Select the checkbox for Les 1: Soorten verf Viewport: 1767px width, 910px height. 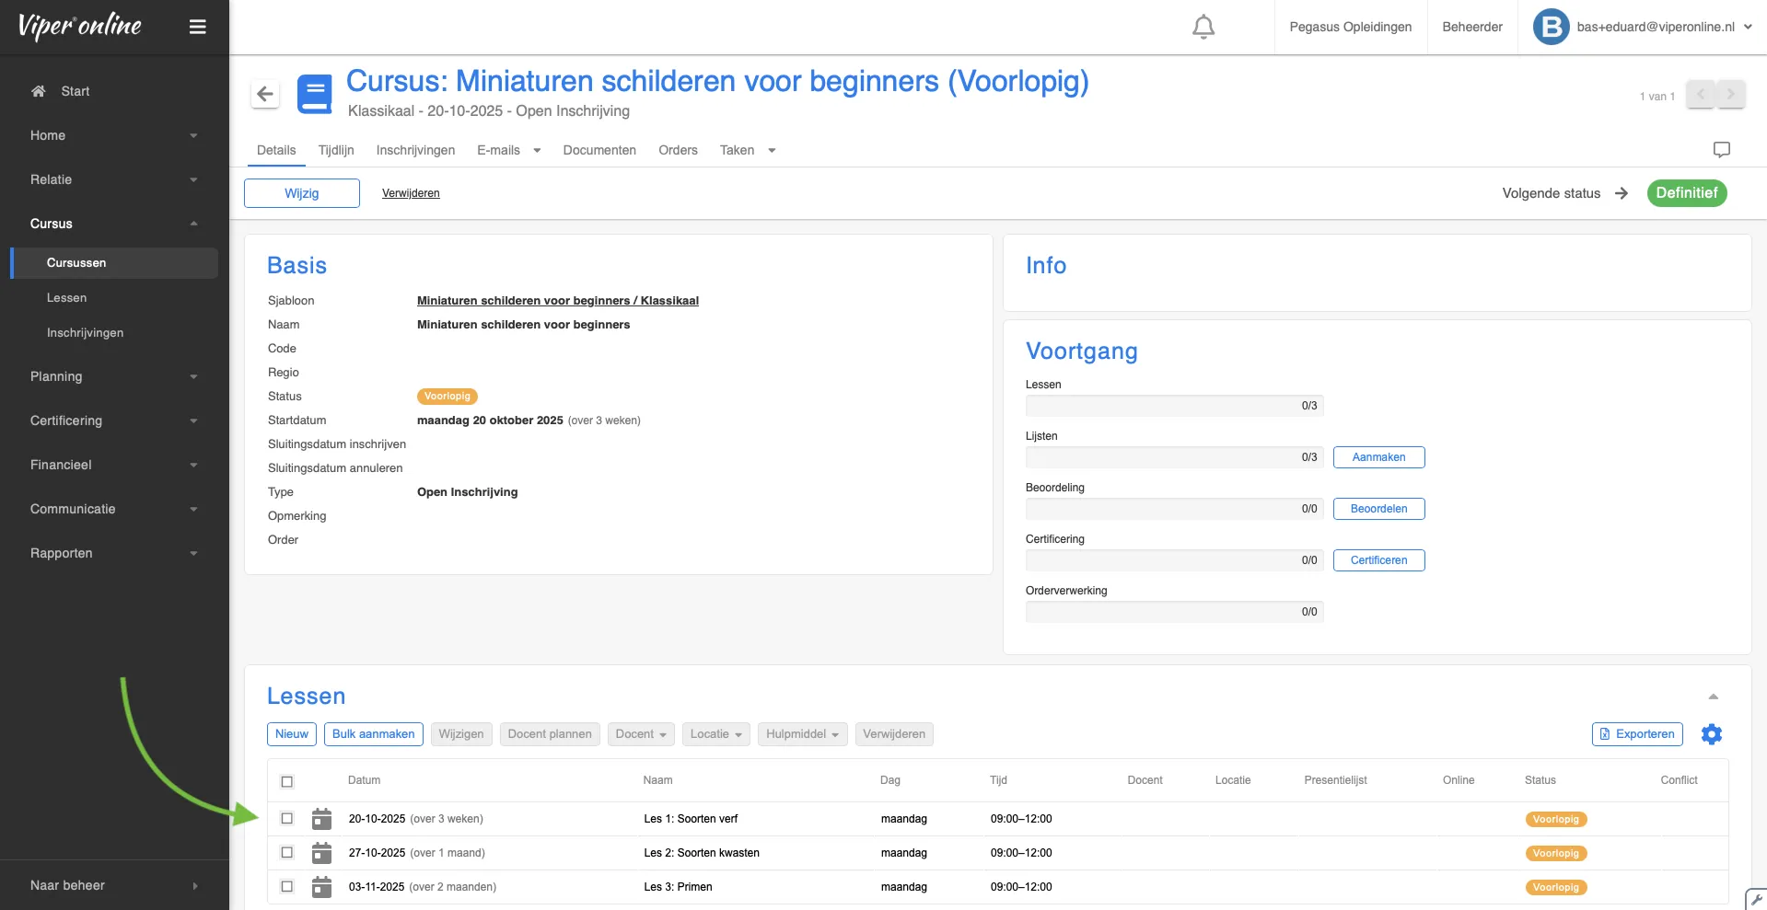pyautogui.click(x=287, y=819)
